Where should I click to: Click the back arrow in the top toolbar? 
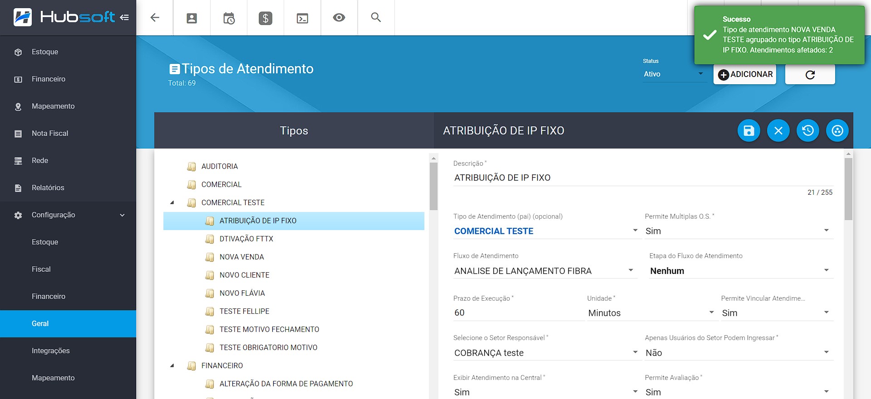pos(155,18)
